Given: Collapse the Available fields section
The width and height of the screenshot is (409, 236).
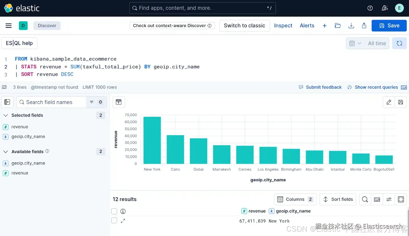Looking at the screenshot, I should pos(6,152).
